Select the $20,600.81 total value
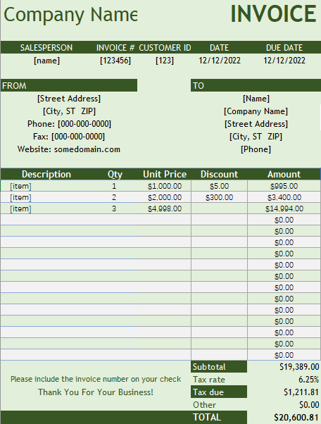Viewport: 321px width, 424px height. coord(296,417)
